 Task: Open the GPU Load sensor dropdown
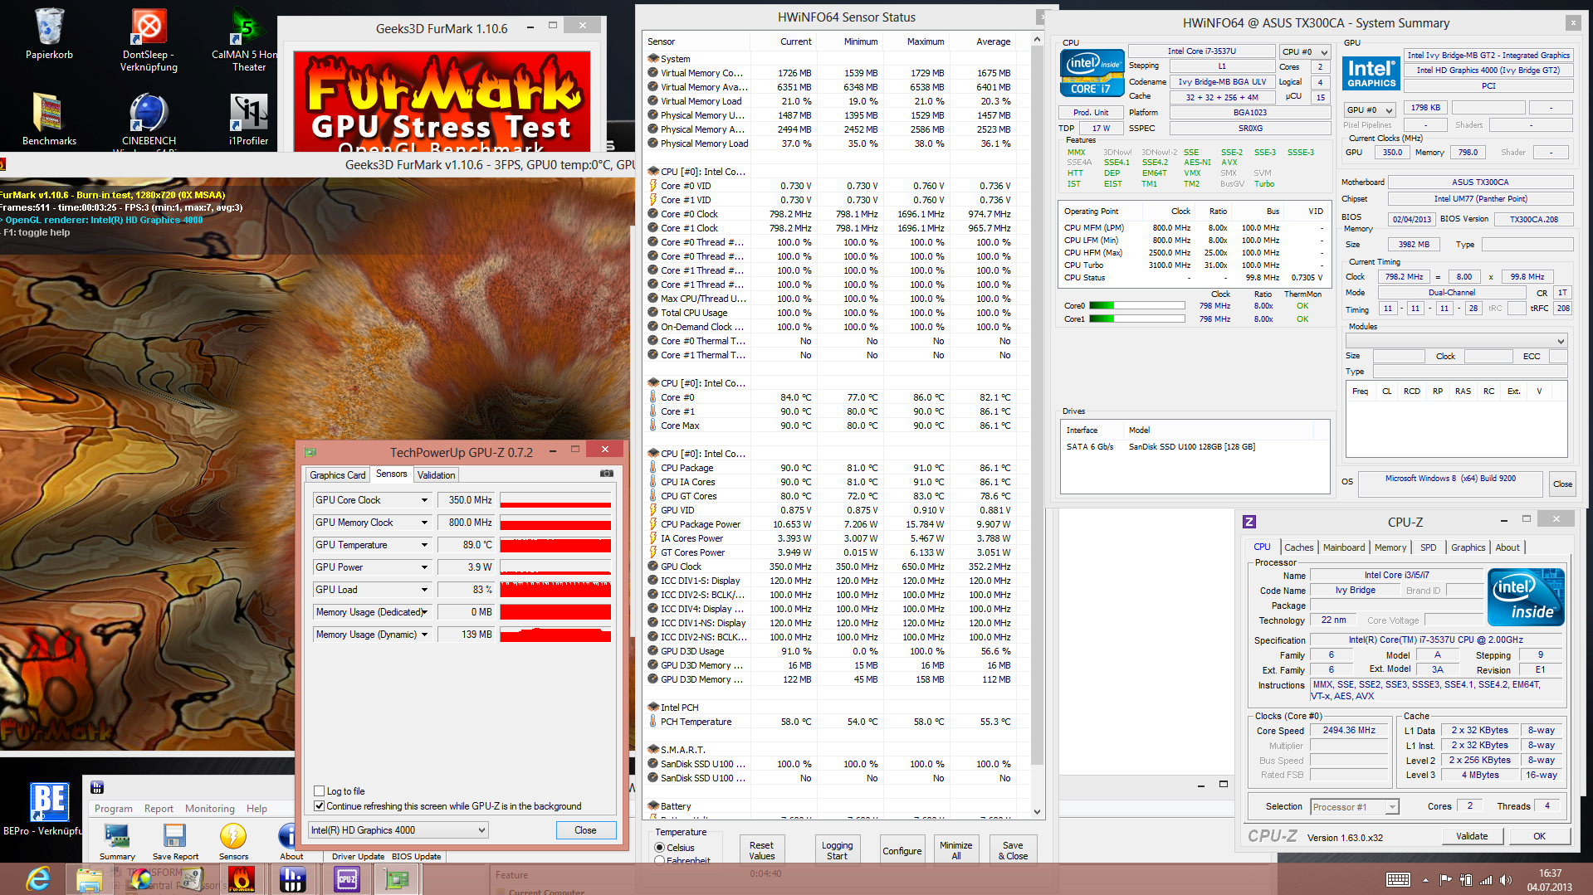(424, 590)
